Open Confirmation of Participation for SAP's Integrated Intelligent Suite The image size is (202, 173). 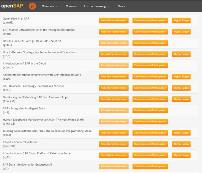coord(150,110)
